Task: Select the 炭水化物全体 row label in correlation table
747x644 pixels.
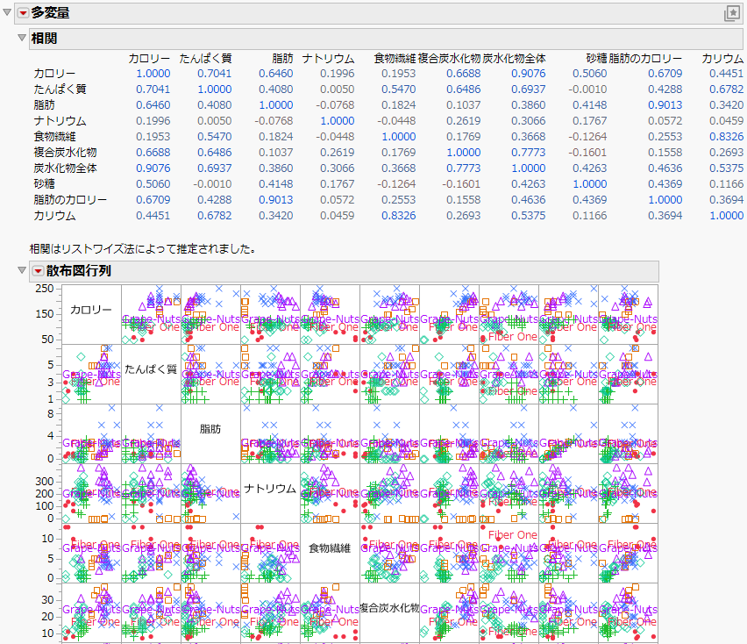Action: click(x=65, y=168)
